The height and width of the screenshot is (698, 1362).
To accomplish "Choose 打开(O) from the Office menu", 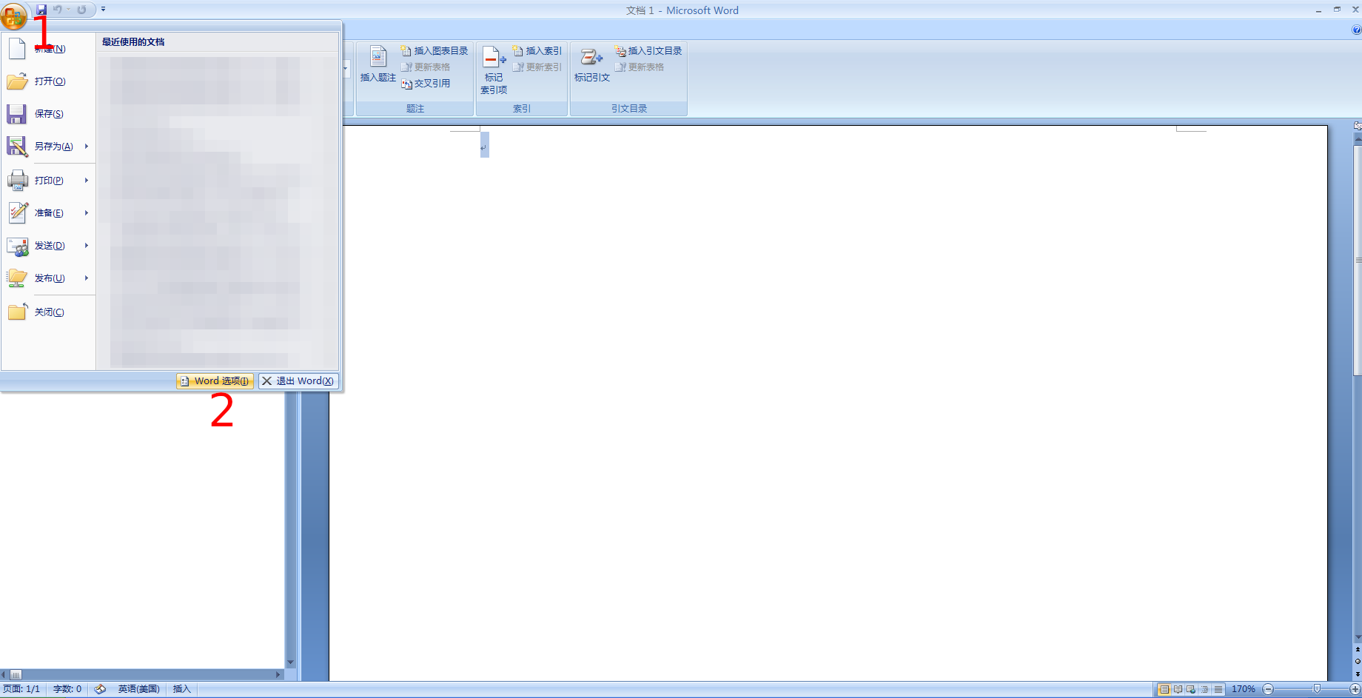I will click(48, 81).
